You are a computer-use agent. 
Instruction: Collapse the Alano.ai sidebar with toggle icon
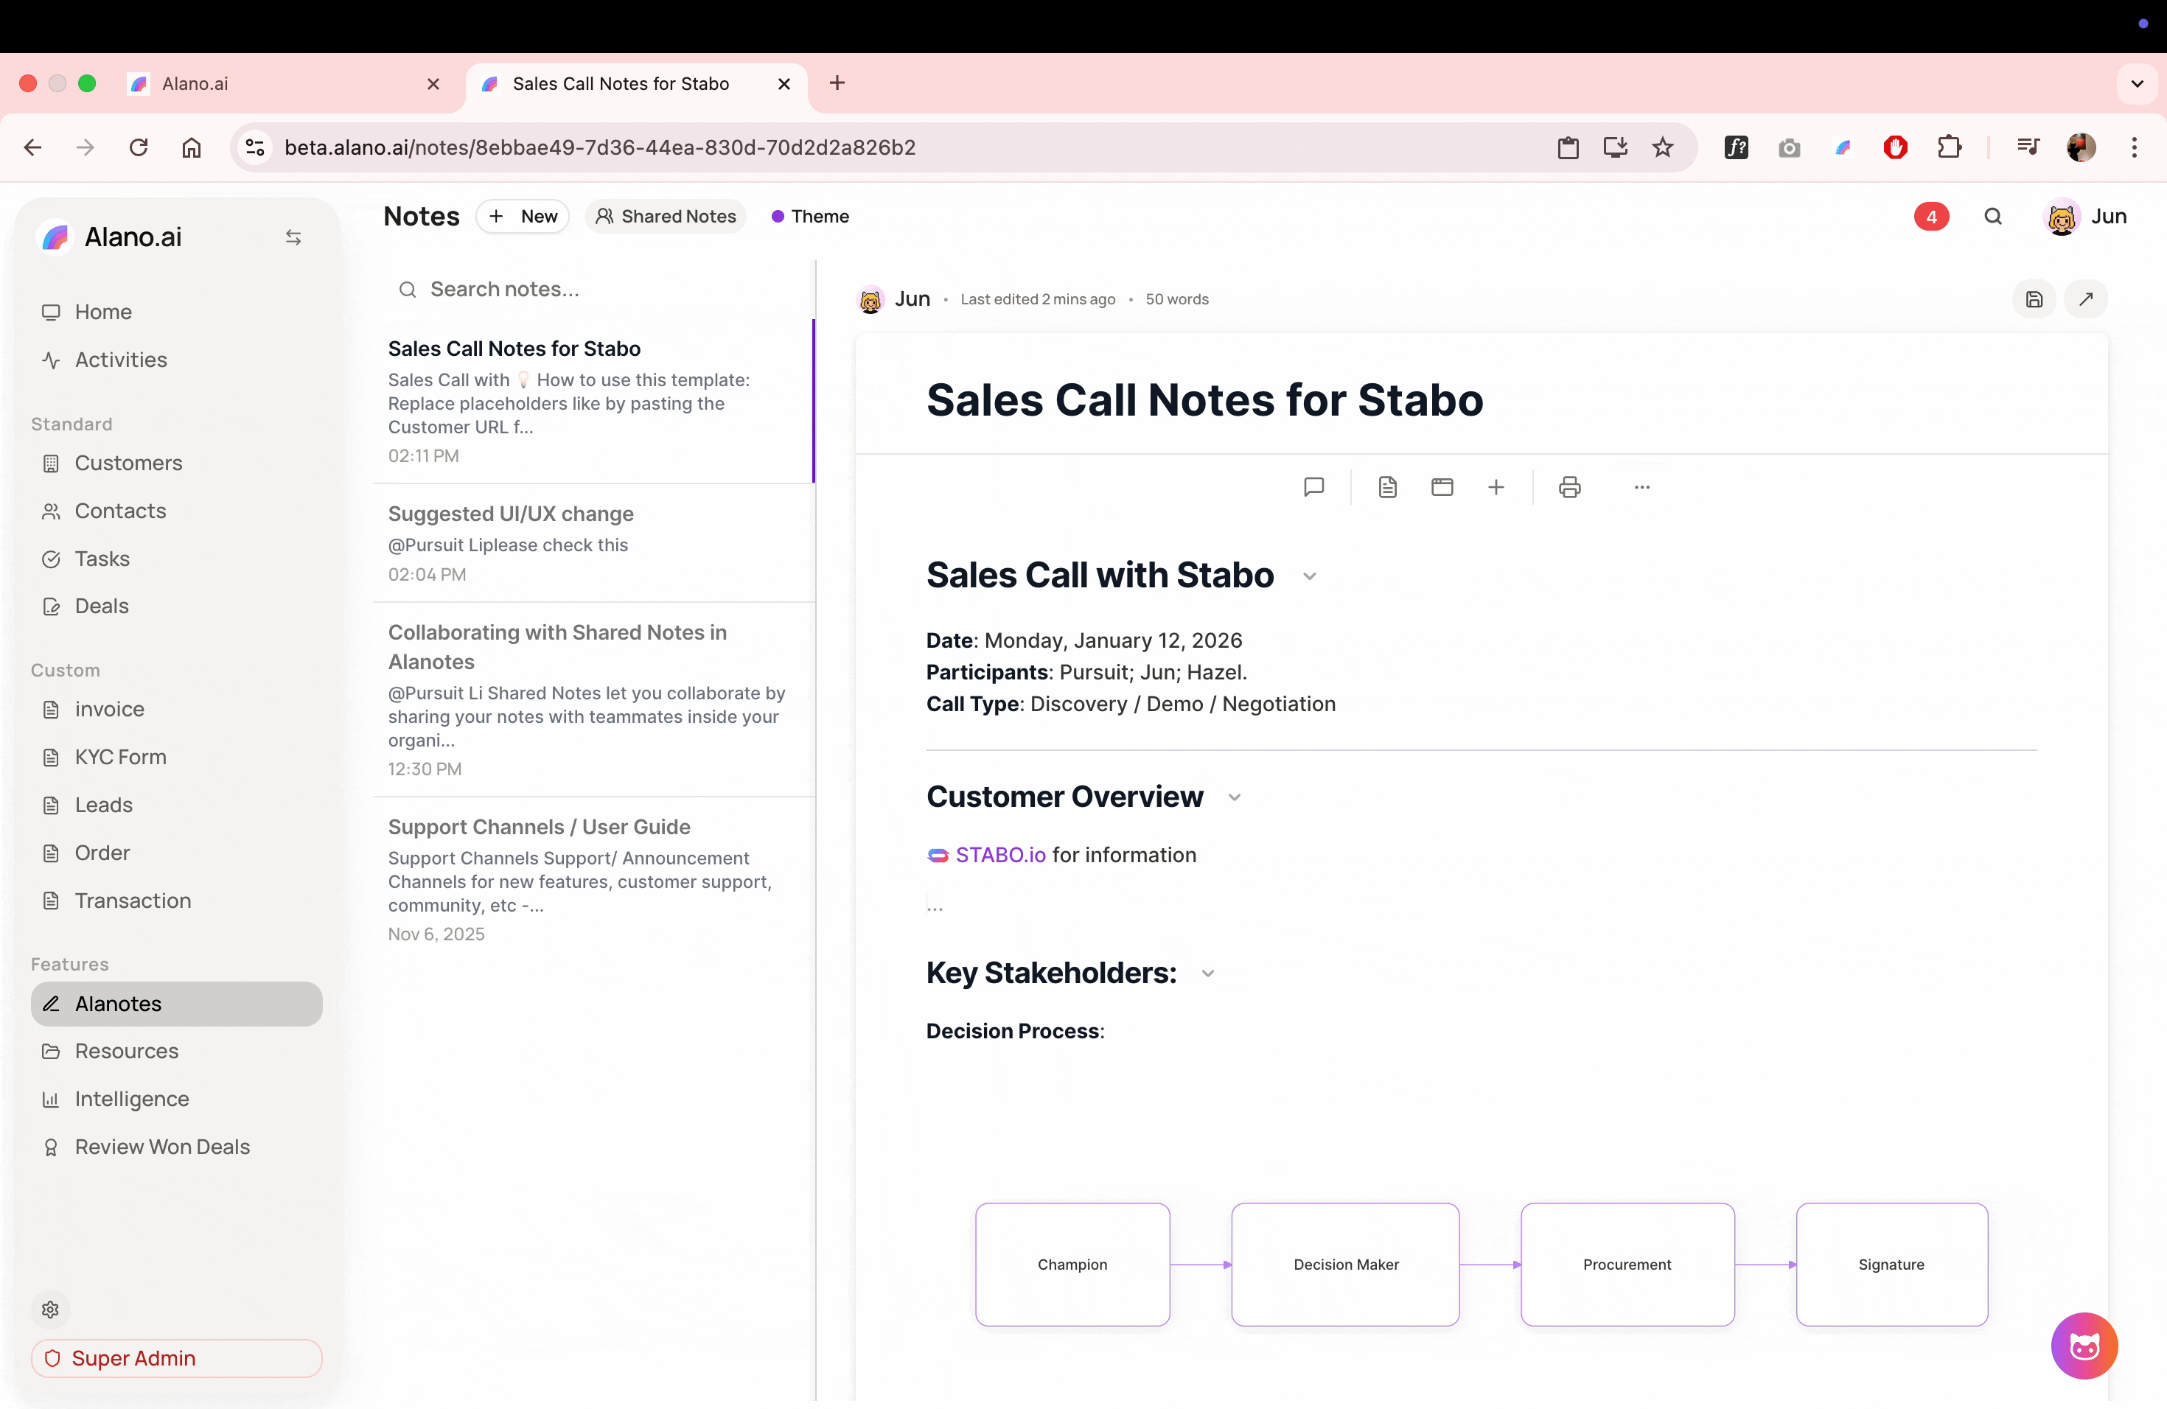click(x=293, y=237)
